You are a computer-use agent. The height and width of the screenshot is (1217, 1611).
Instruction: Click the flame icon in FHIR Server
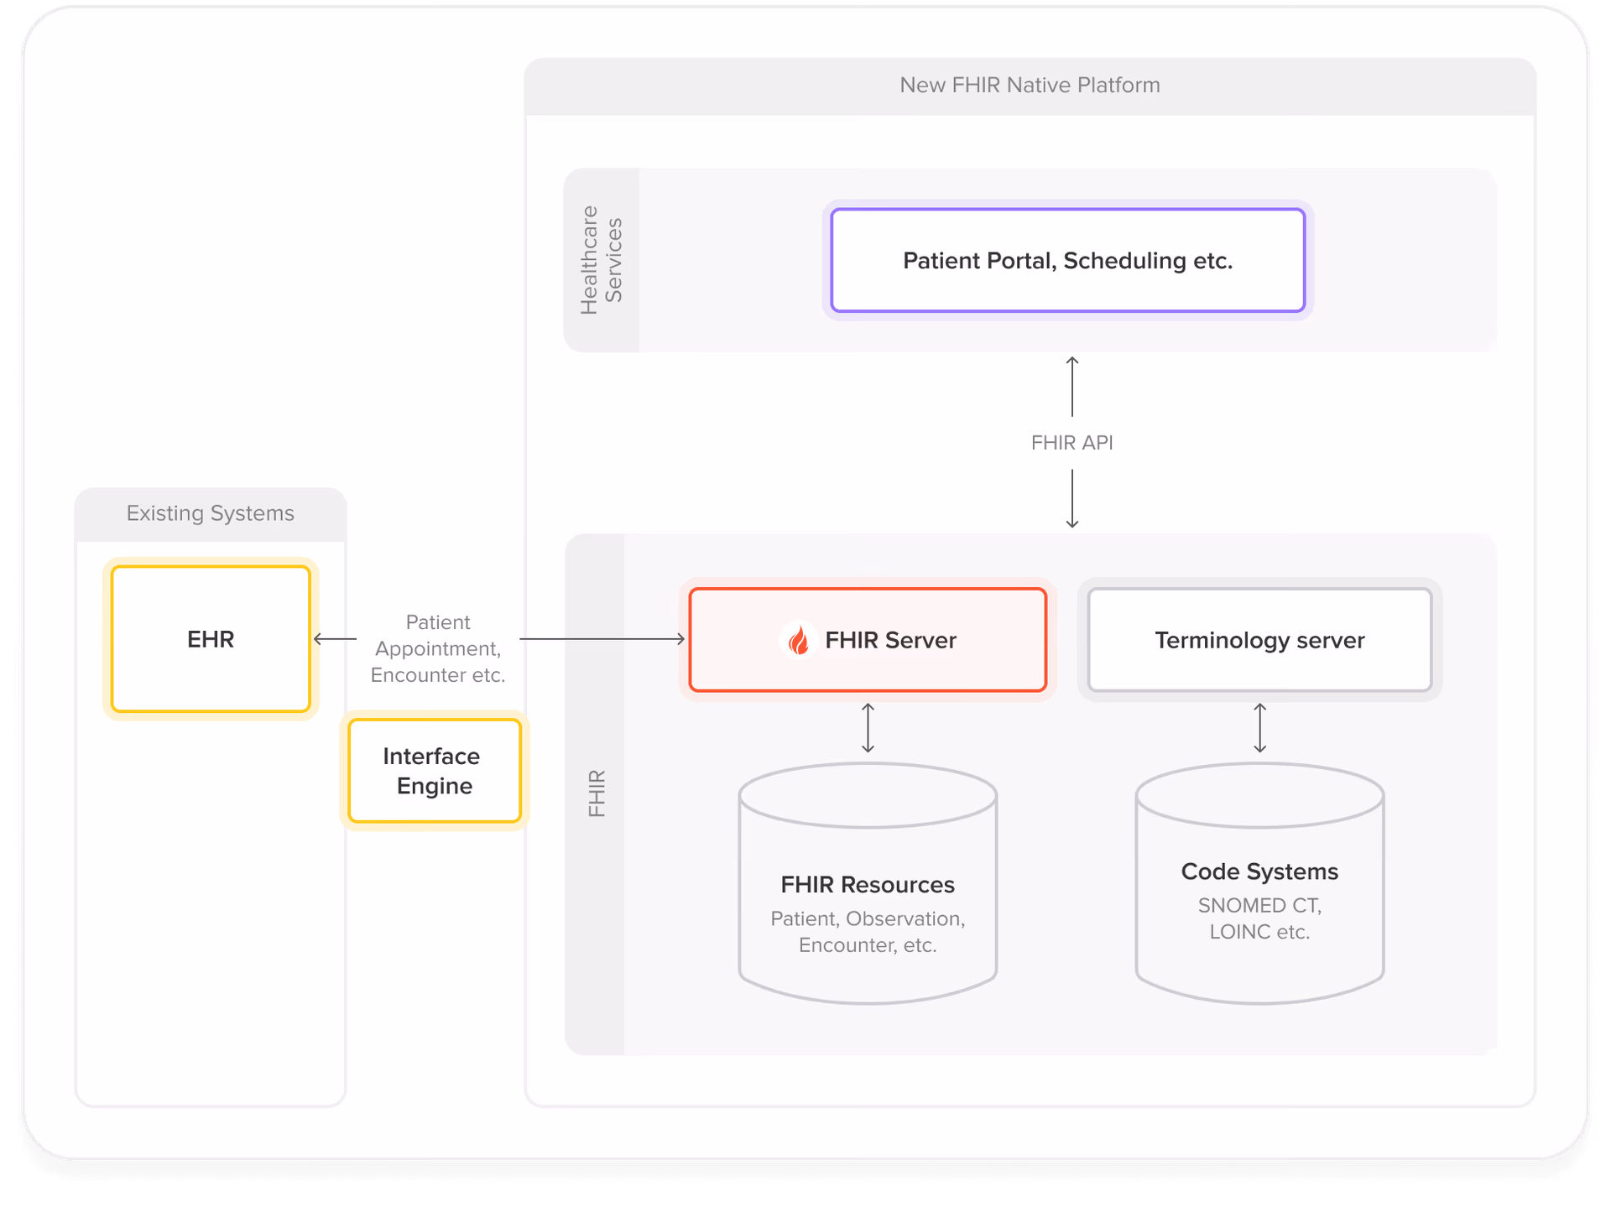point(798,641)
